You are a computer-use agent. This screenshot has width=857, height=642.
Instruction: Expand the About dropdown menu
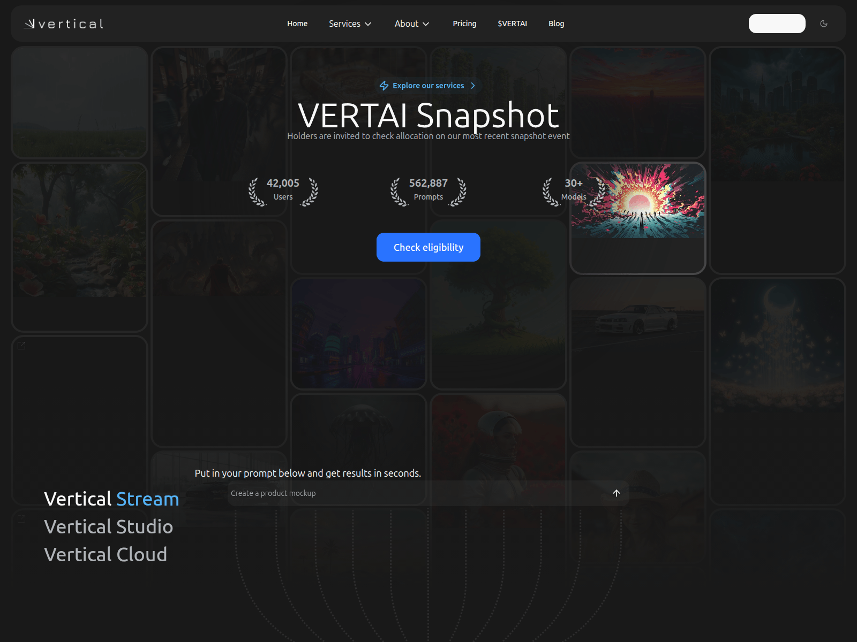click(412, 24)
